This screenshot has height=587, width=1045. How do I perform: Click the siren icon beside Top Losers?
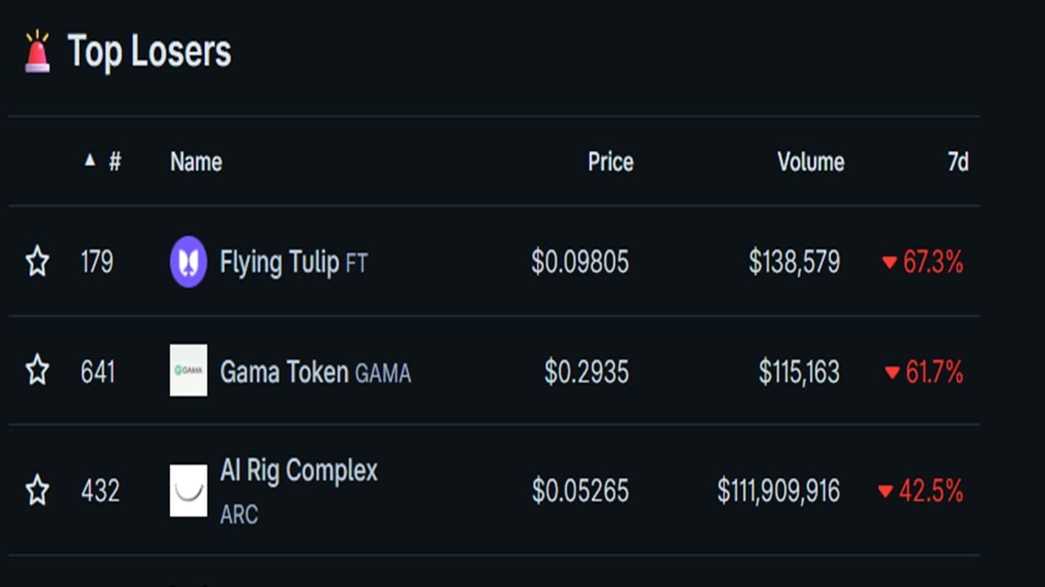(38, 51)
